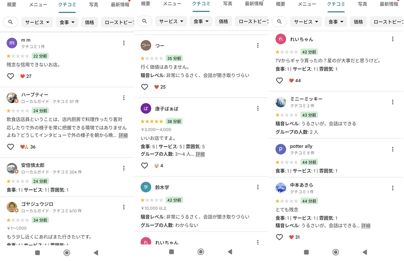Screen dimensions: 404x261
Task: Click the 価格 filter chip above ハーブティー's review
Action: 90,22
